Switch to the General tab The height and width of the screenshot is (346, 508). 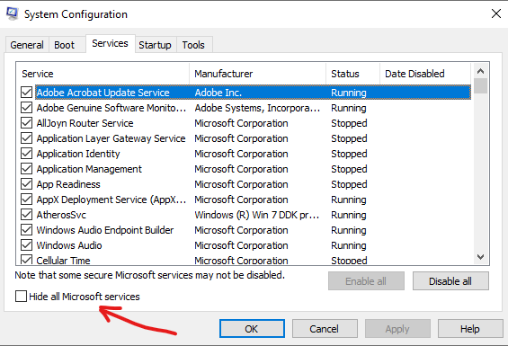(x=27, y=45)
